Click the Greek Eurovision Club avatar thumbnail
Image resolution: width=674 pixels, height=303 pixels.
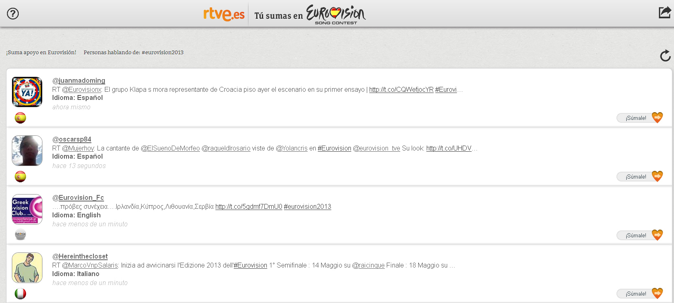(27, 209)
